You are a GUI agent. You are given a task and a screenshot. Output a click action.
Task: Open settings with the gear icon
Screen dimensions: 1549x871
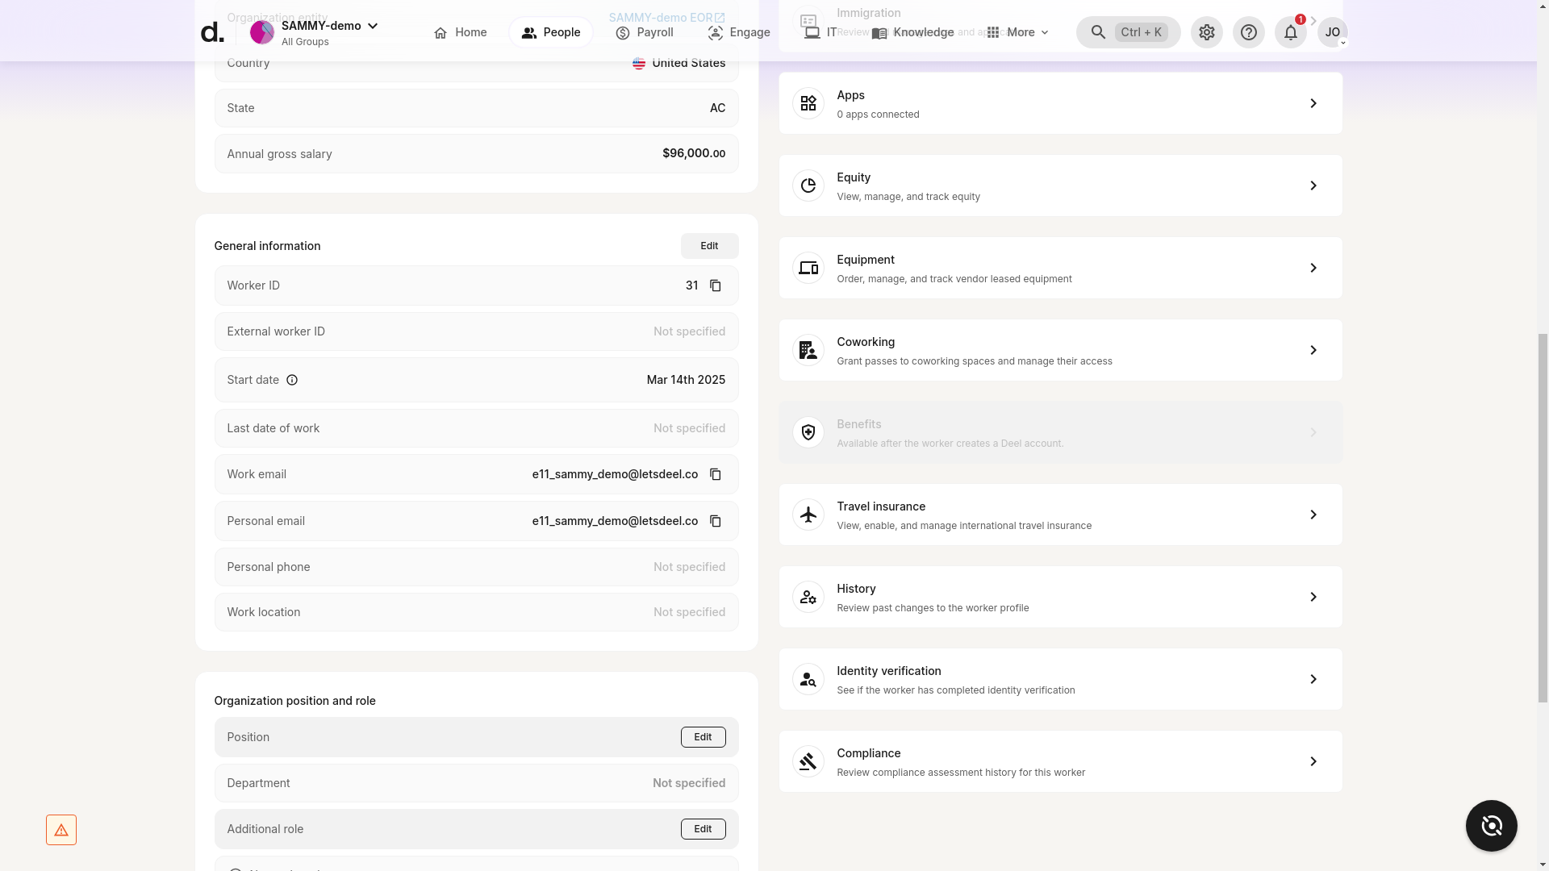(1206, 32)
